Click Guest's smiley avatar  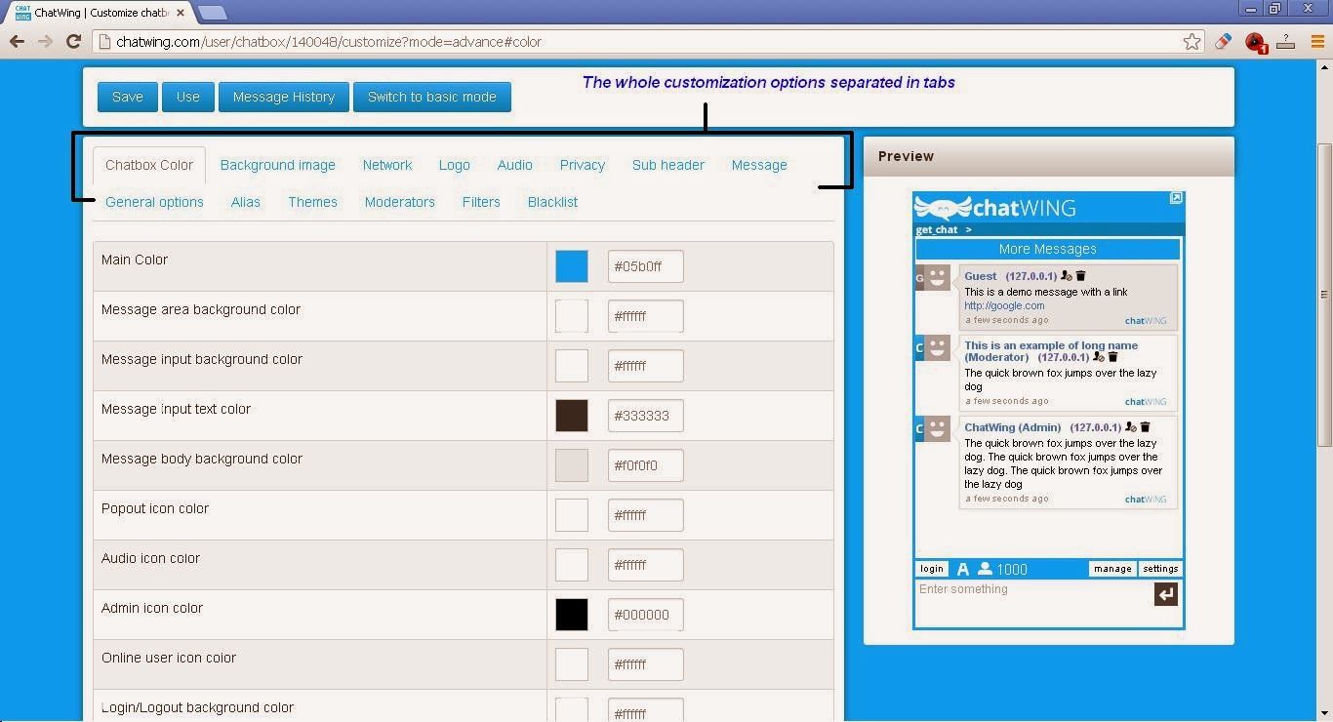(x=937, y=278)
